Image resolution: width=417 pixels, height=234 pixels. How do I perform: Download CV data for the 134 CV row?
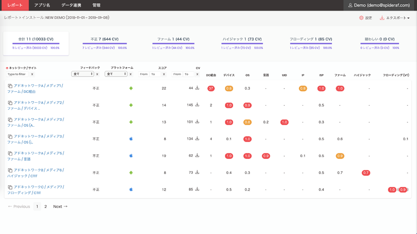point(197,138)
